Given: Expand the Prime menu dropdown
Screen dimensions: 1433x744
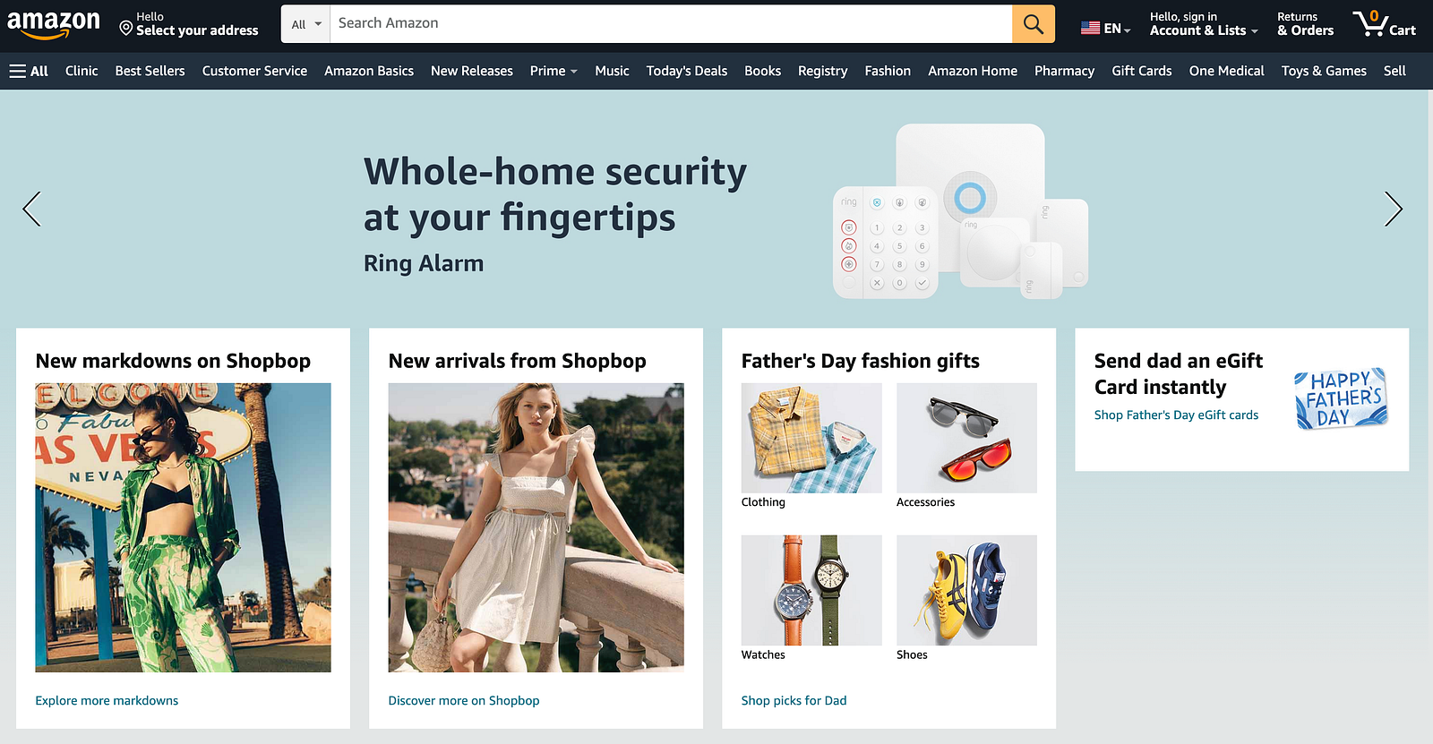Looking at the screenshot, I should tap(553, 71).
